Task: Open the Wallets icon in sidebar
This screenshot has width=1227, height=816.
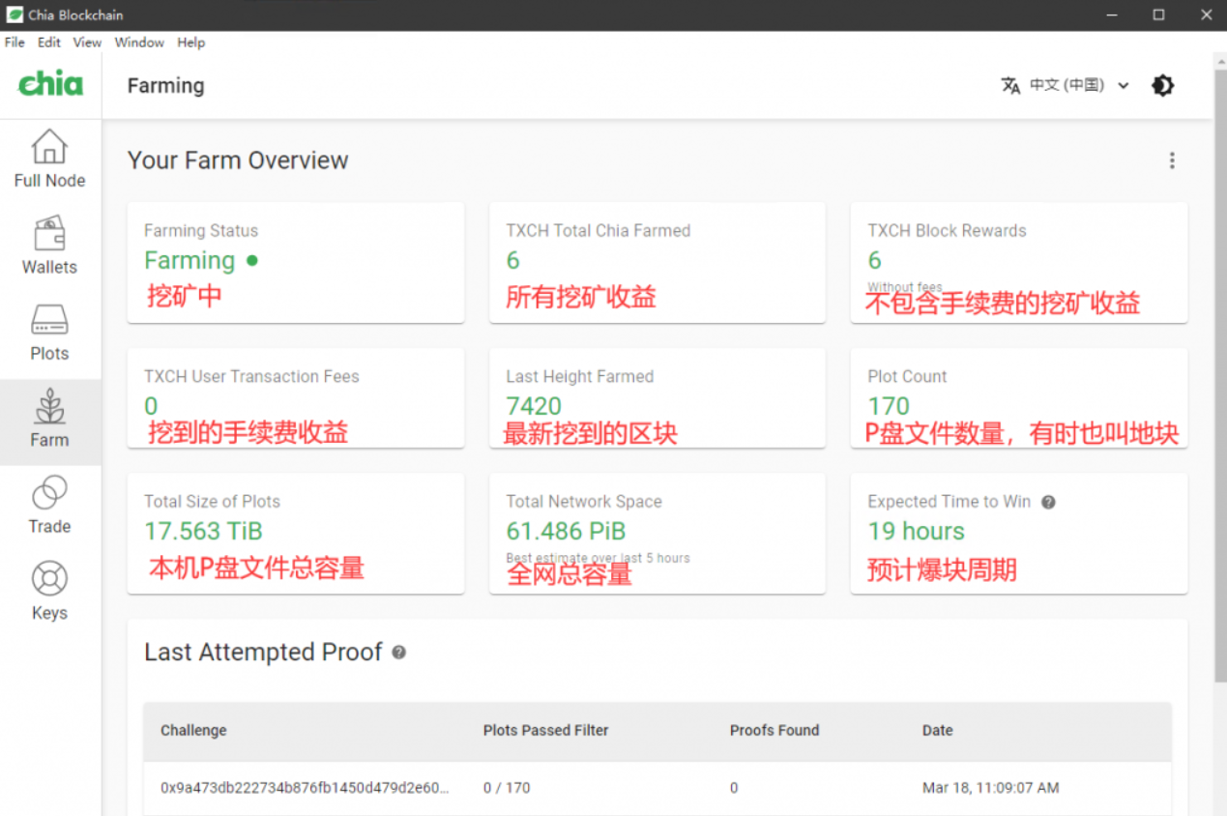Action: click(x=49, y=233)
